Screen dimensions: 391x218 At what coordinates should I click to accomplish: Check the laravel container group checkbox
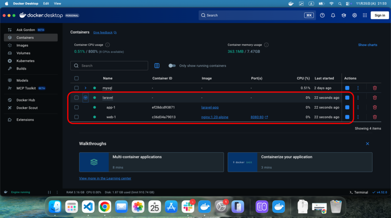tap(76, 98)
